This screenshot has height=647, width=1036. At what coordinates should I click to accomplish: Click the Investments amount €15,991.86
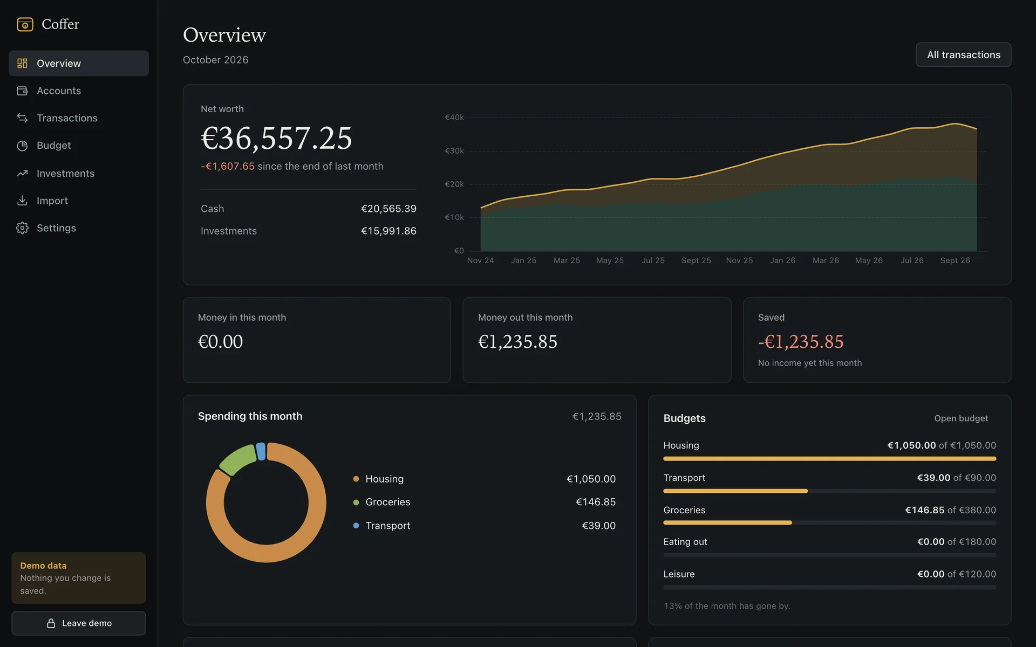[388, 231]
